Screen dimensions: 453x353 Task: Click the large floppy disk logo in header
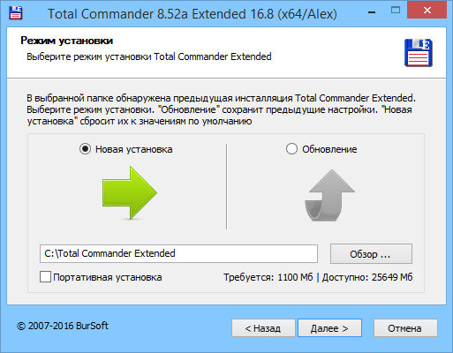(418, 53)
